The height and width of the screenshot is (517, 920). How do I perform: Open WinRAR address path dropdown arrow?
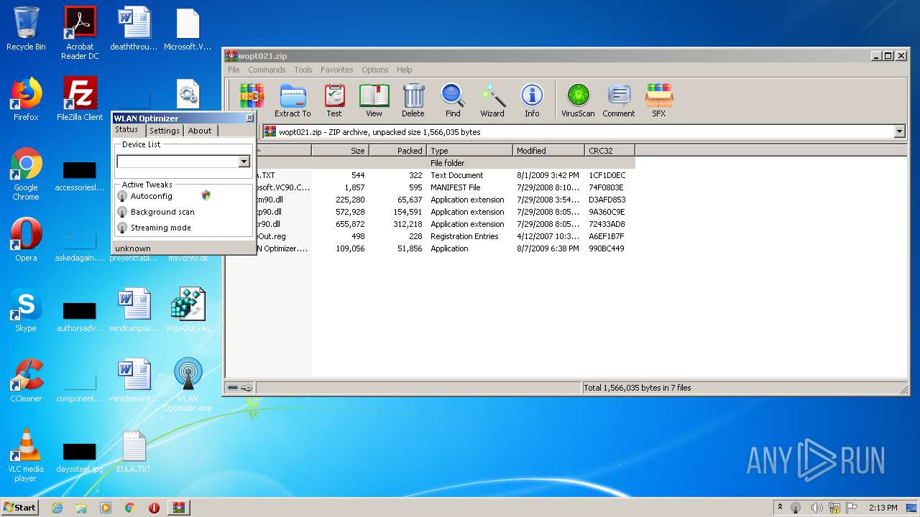point(899,131)
